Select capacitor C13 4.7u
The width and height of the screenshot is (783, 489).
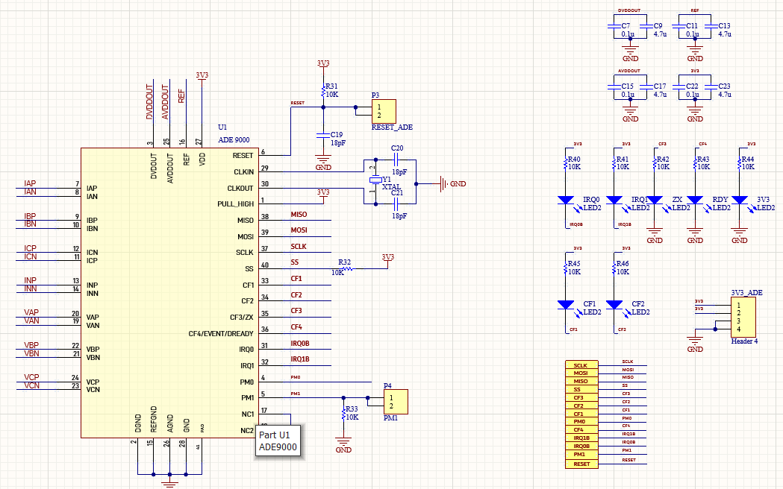click(x=711, y=26)
